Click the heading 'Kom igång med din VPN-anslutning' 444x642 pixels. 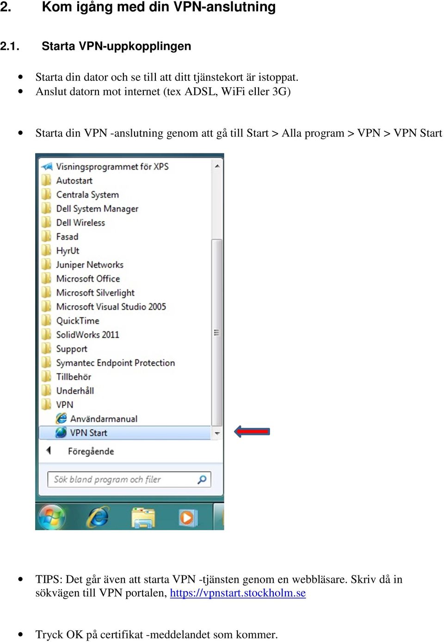click(159, 7)
